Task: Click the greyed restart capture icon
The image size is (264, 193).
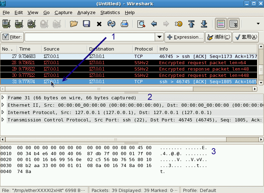Action: coord(57,24)
